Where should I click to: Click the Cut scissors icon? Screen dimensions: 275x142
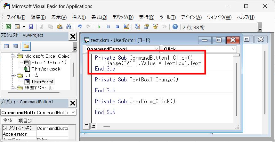[x=42, y=27]
